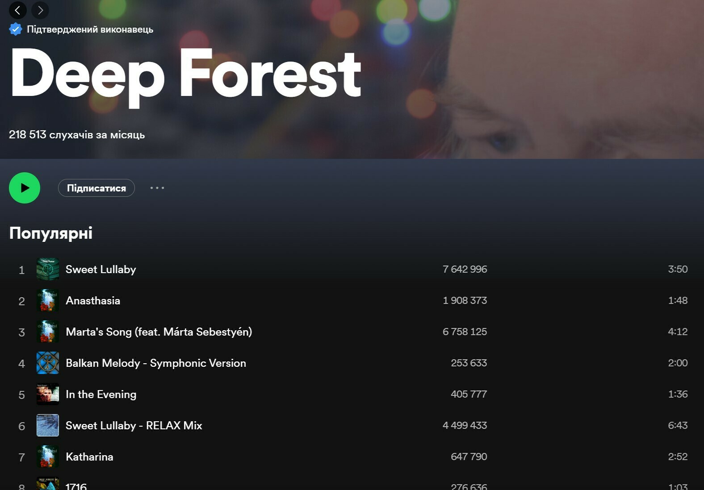Select the track title Anasthasia

93,300
